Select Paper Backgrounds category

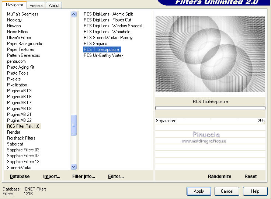tap(24, 44)
